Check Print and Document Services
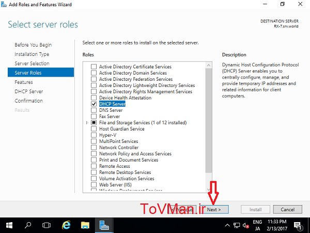Viewport: 310px width, 233px height. (94, 159)
